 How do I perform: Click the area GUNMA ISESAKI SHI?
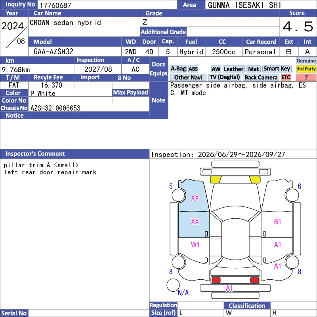point(244,5)
